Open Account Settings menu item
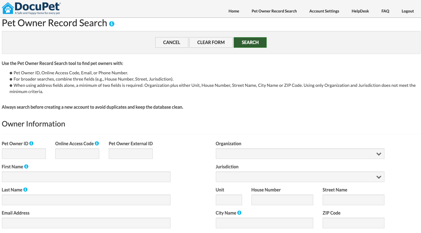 (x=324, y=11)
